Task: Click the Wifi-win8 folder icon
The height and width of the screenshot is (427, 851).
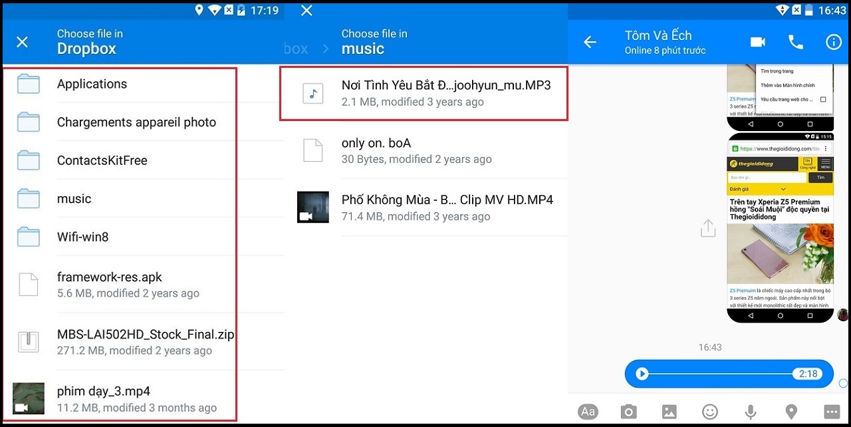Action: (x=29, y=236)
